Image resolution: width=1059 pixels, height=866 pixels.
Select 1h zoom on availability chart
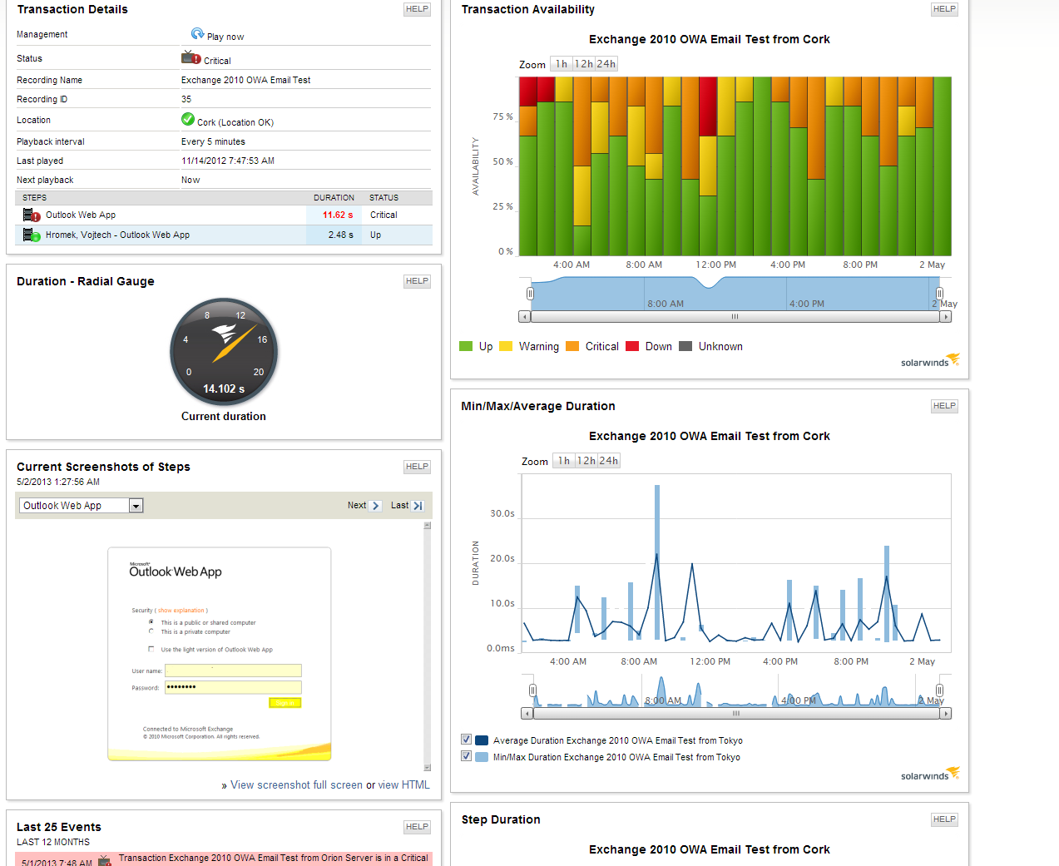[x=562, y=64]
